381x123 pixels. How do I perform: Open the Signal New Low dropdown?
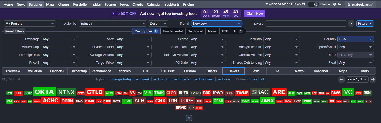[x=217, y=24]
